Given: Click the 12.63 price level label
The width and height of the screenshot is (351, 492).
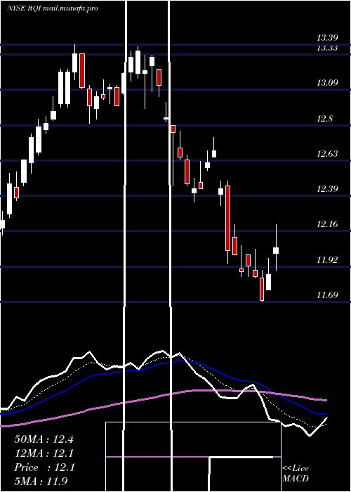Looking at the screenshot, I should point(327,154).
